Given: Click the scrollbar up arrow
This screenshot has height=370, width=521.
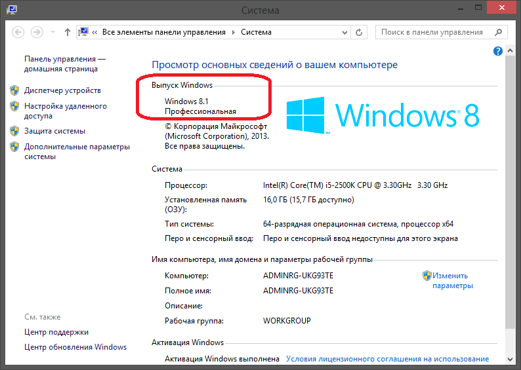Looking at the screenshot, I should click(511, 50).
